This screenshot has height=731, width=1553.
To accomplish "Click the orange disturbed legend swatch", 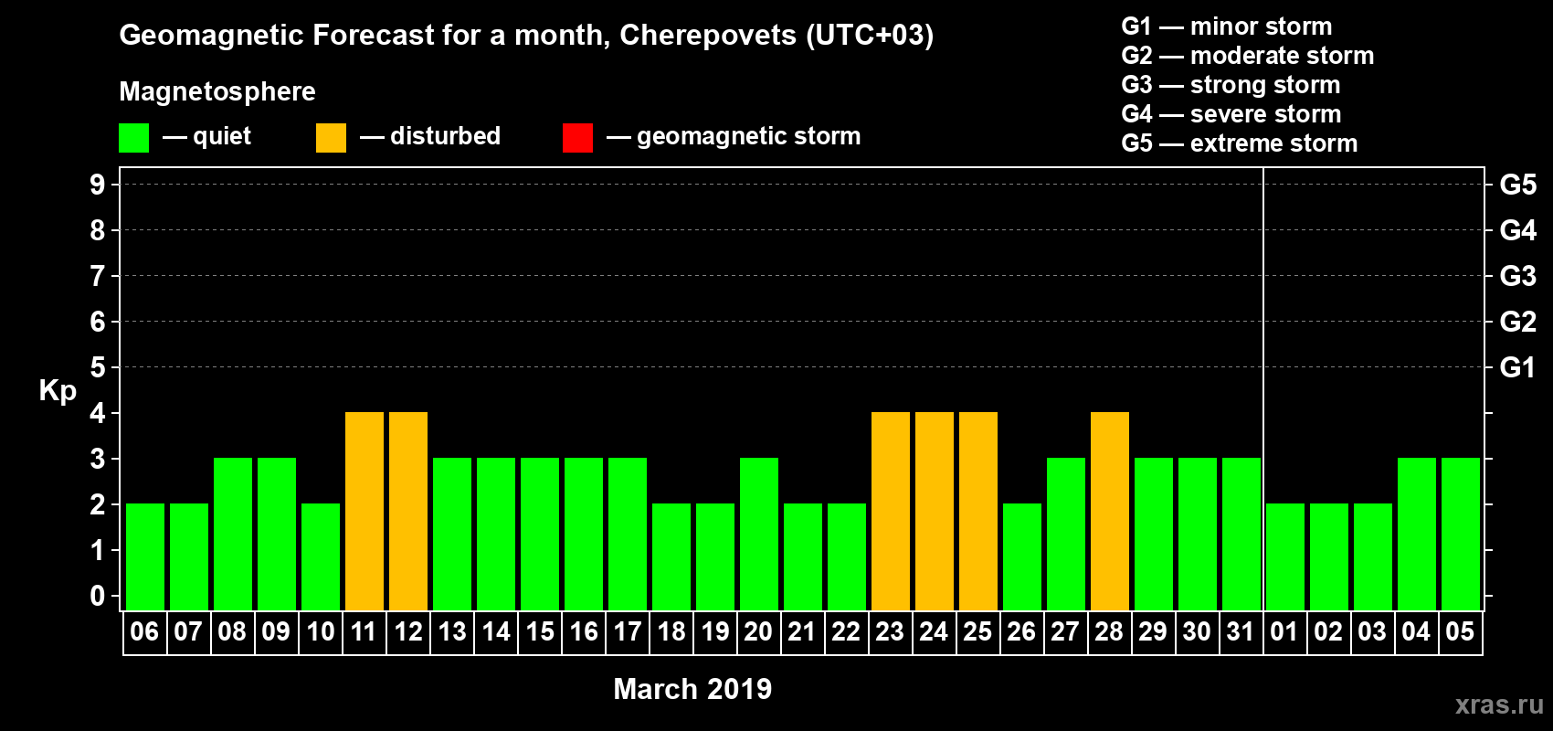I will coord(331,138).
